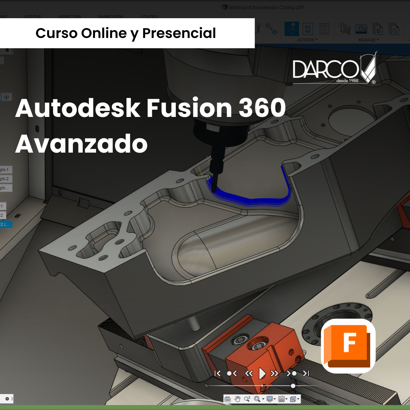Activate the Pan hand tool
The image size is (410, 410).
coord(237,399)
